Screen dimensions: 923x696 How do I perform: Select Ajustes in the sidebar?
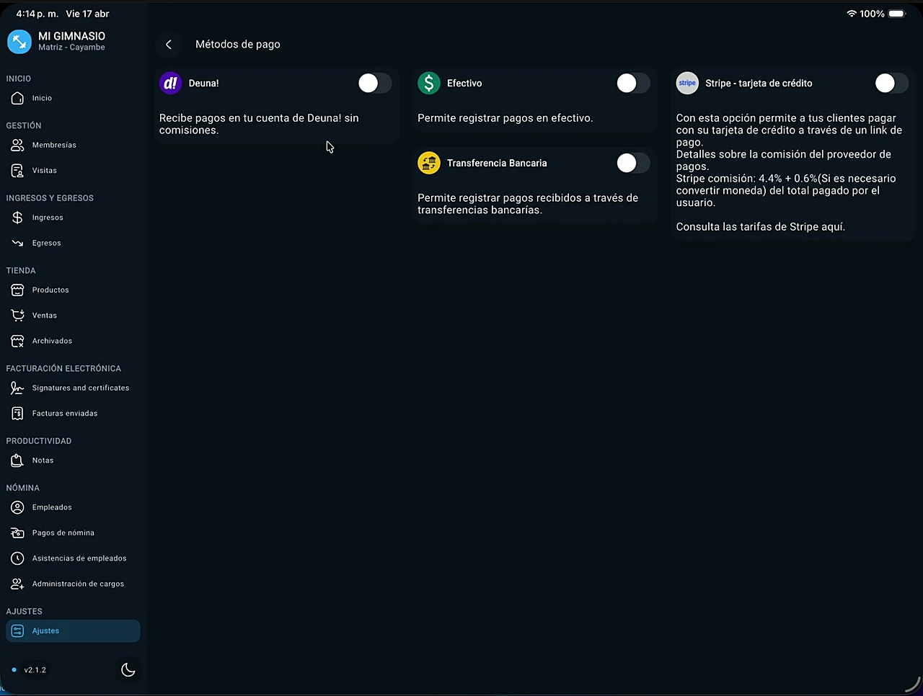click(45, 630)
